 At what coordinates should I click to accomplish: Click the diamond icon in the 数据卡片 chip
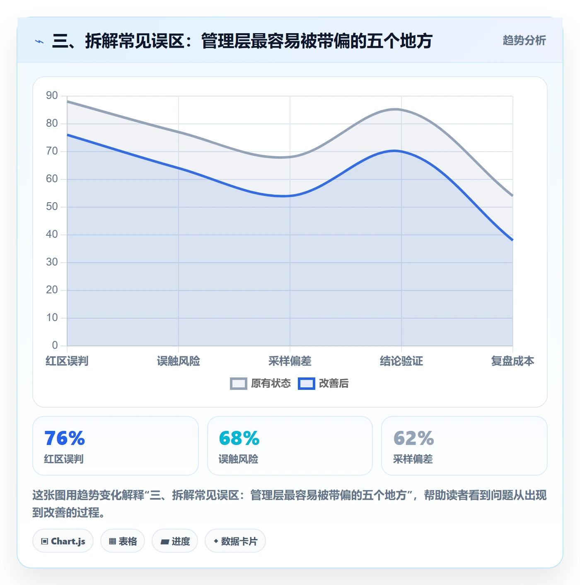[x=216, y=541]
